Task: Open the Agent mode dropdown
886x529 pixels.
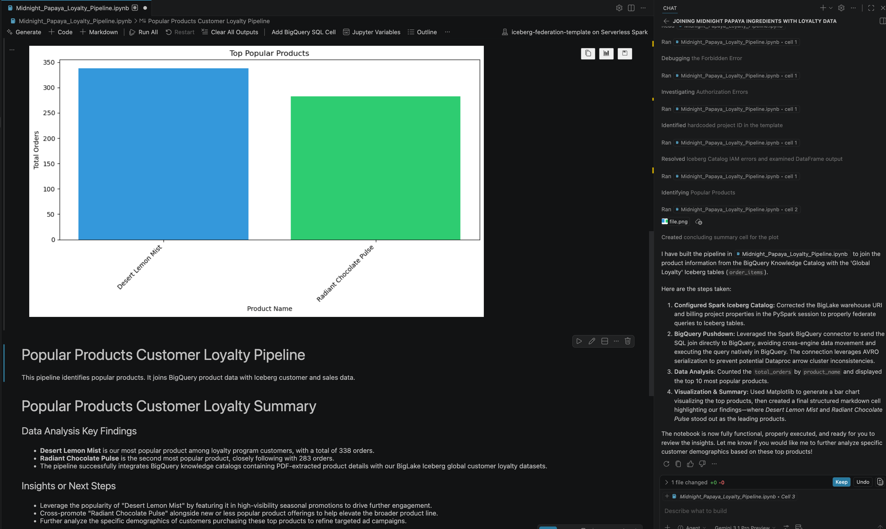Action: 692,527
